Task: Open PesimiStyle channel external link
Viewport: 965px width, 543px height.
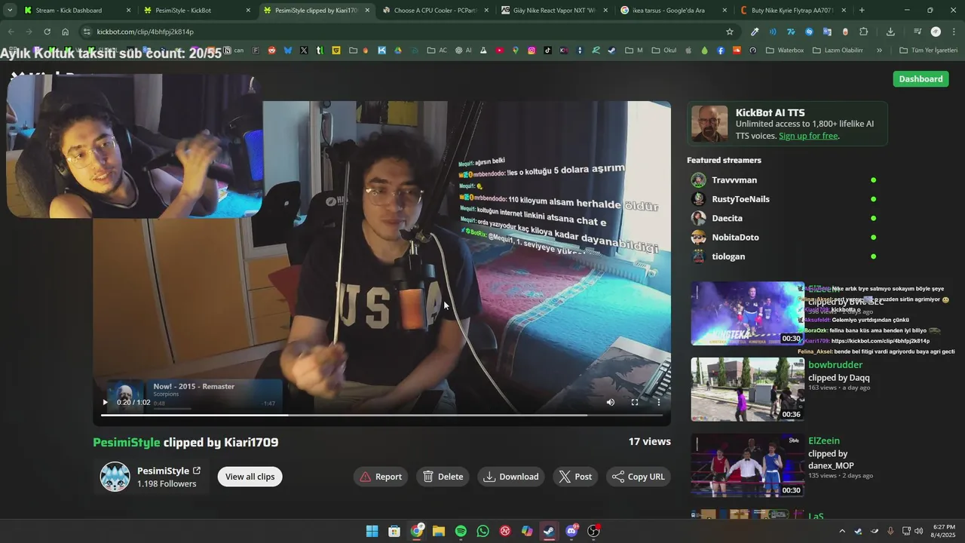Action: [x=197, y=471]
